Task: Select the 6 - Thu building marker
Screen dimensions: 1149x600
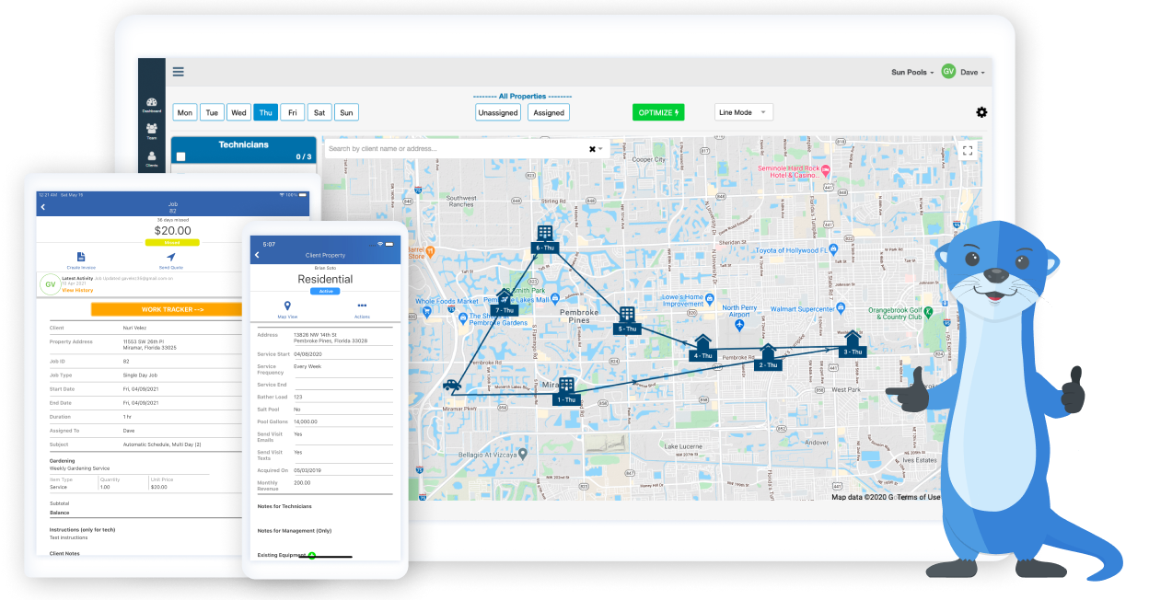Action: click(544, 235)
